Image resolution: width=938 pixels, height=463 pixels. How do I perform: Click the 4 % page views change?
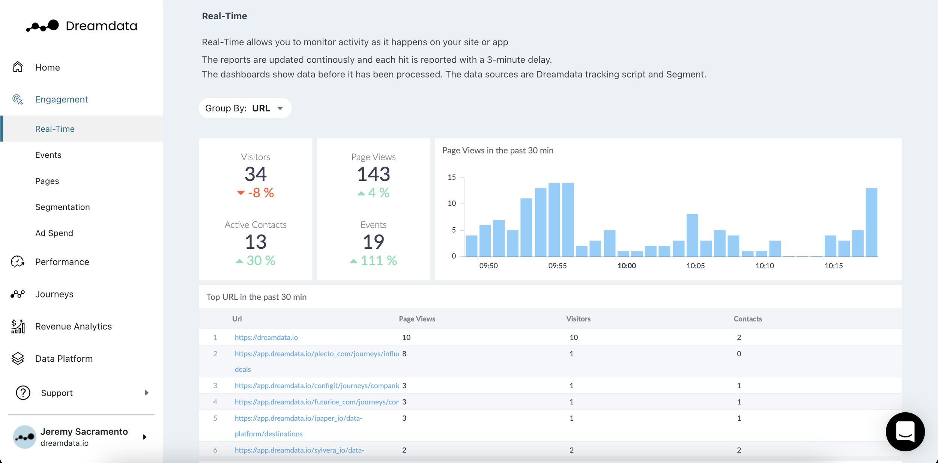point(373,193)
